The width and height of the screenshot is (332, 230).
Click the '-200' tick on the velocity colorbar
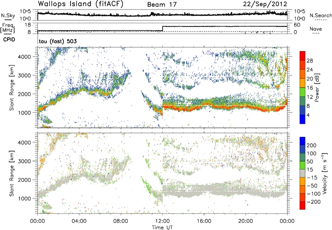pyautogui.click(x=313, y=202)
